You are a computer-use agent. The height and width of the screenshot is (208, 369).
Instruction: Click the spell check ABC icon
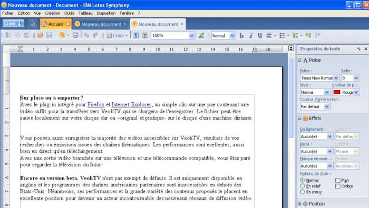(x=201, y=35)
